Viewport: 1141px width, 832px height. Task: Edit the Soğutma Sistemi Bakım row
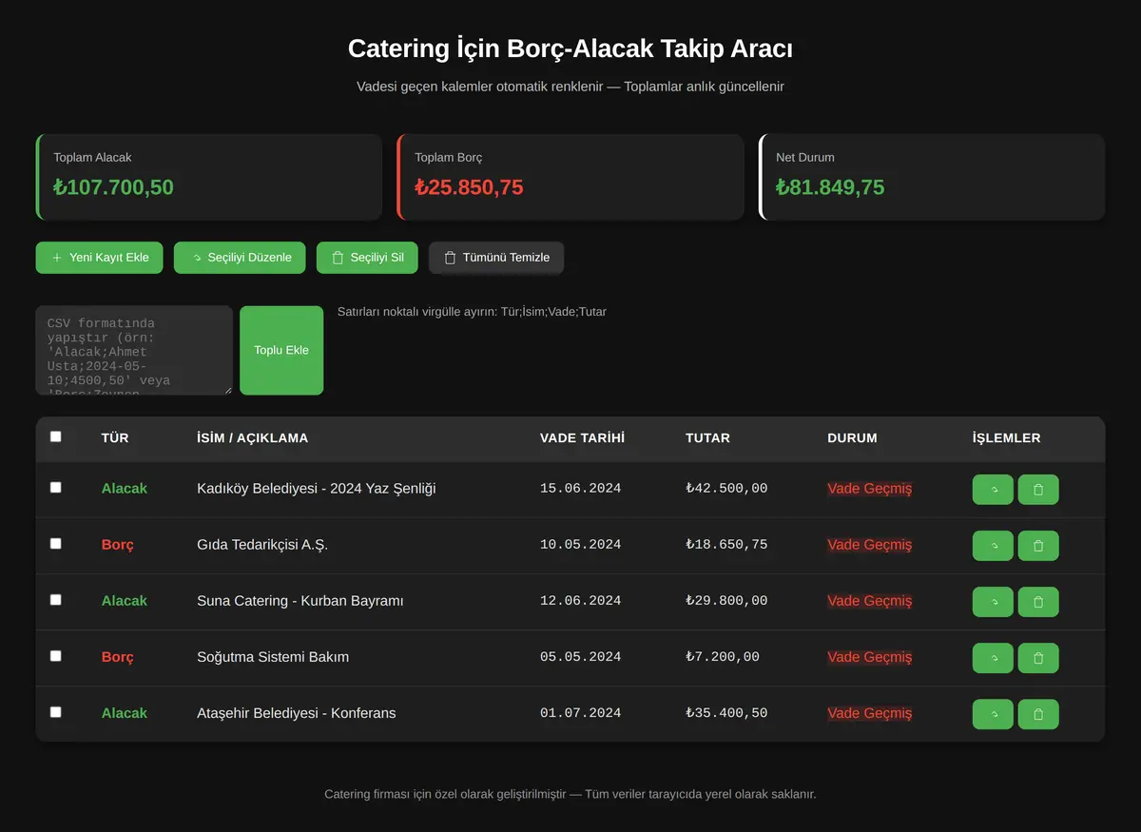993,658
